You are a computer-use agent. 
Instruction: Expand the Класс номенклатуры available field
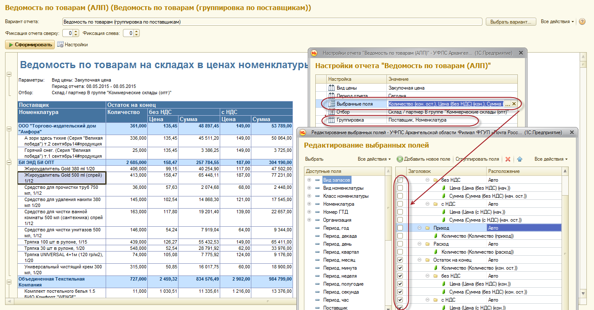click(x=309, y=196)
